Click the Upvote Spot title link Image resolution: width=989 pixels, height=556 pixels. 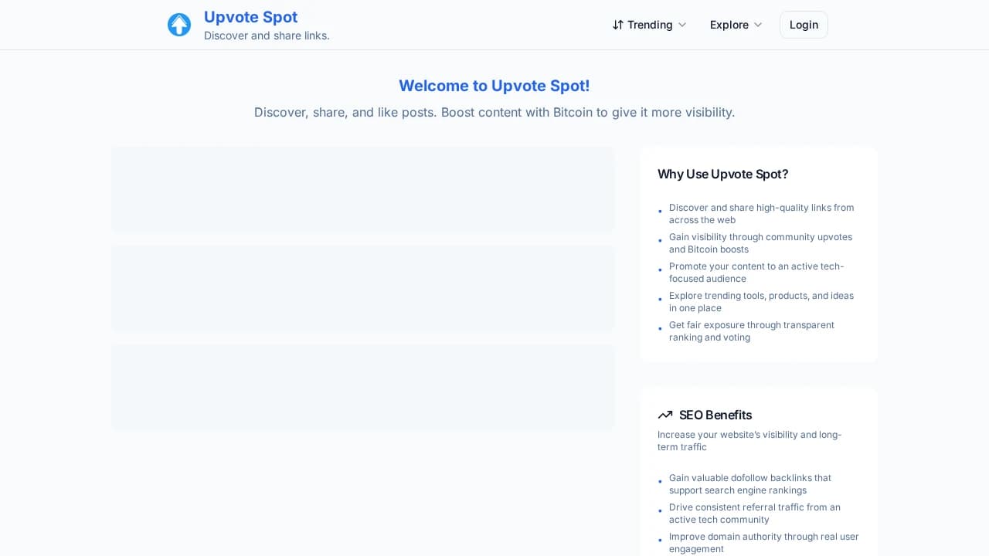click(250, 17)
